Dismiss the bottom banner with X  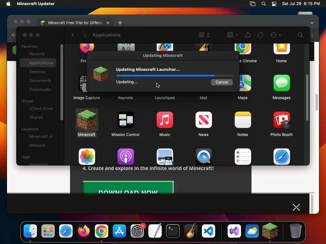(x=296, y=207)
